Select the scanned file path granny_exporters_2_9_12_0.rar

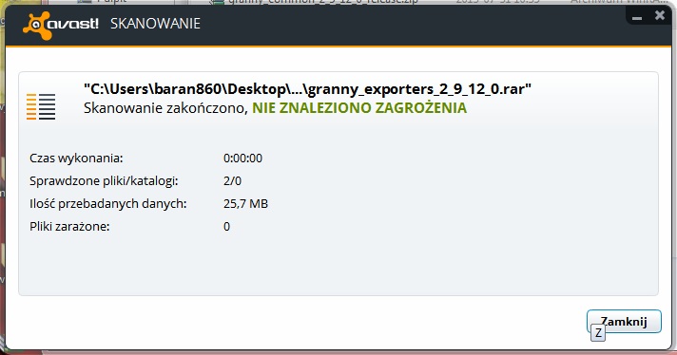point(307,89)
